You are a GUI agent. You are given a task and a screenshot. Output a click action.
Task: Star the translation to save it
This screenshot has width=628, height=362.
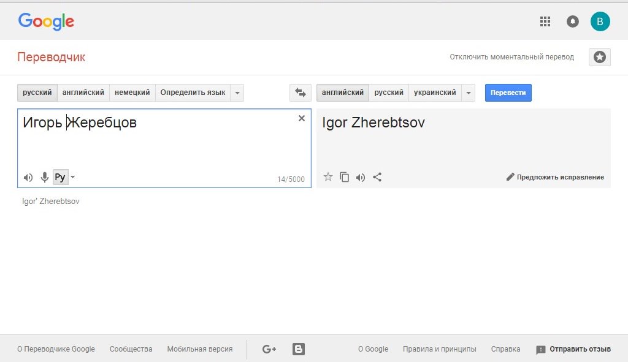328,177
